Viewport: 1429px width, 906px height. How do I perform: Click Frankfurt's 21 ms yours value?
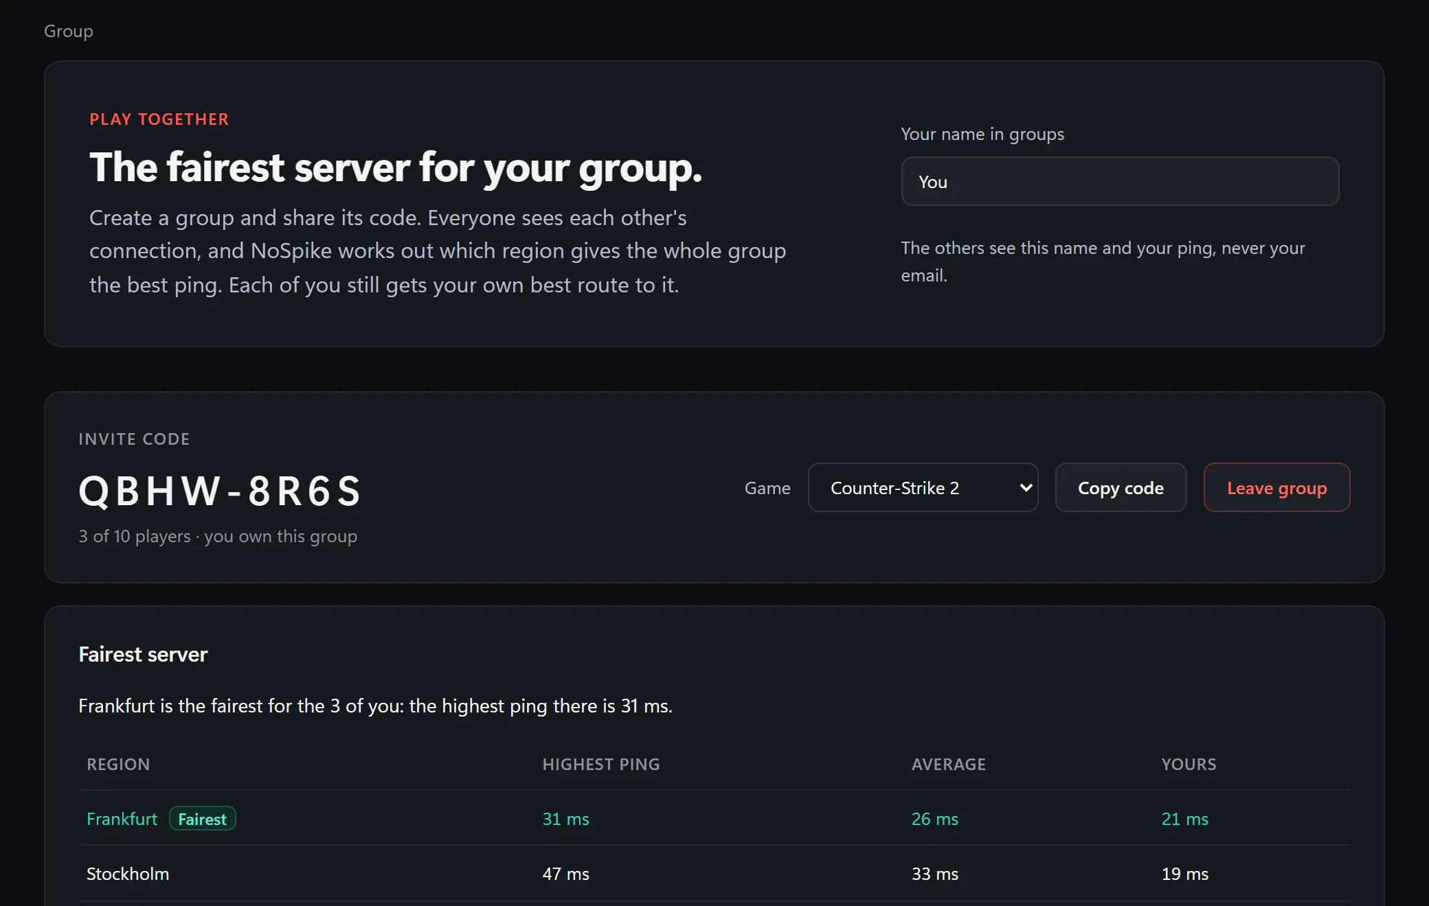point(1184,819)
